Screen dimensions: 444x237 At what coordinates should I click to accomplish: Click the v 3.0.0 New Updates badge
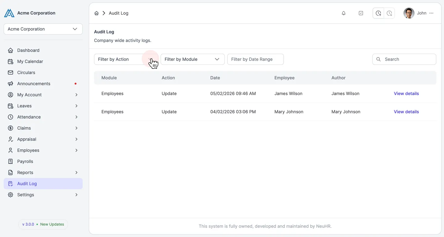pos(43,224)
